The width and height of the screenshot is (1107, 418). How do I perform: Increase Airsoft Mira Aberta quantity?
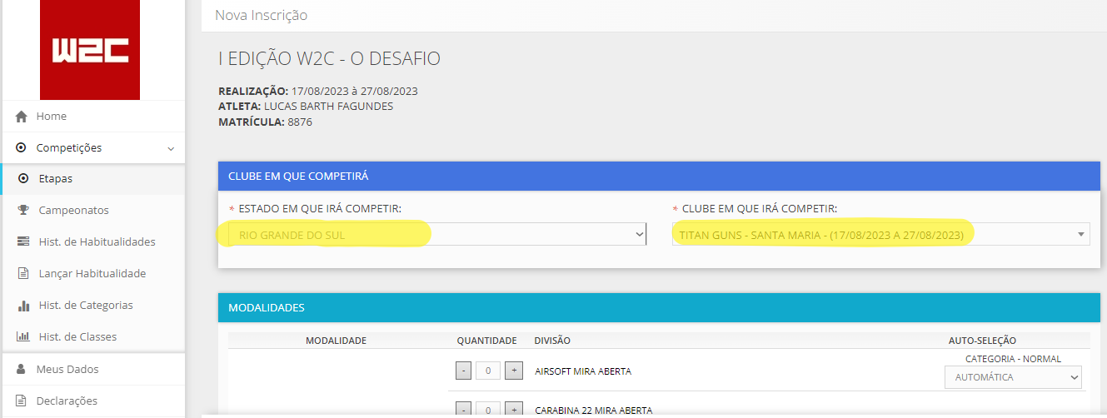pos(514,371)
